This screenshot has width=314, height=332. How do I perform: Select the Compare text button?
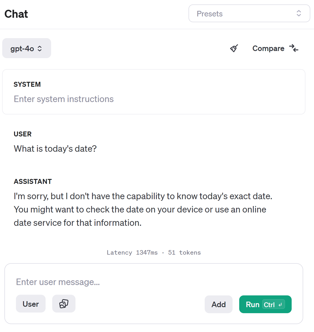[x=268, y=48]
